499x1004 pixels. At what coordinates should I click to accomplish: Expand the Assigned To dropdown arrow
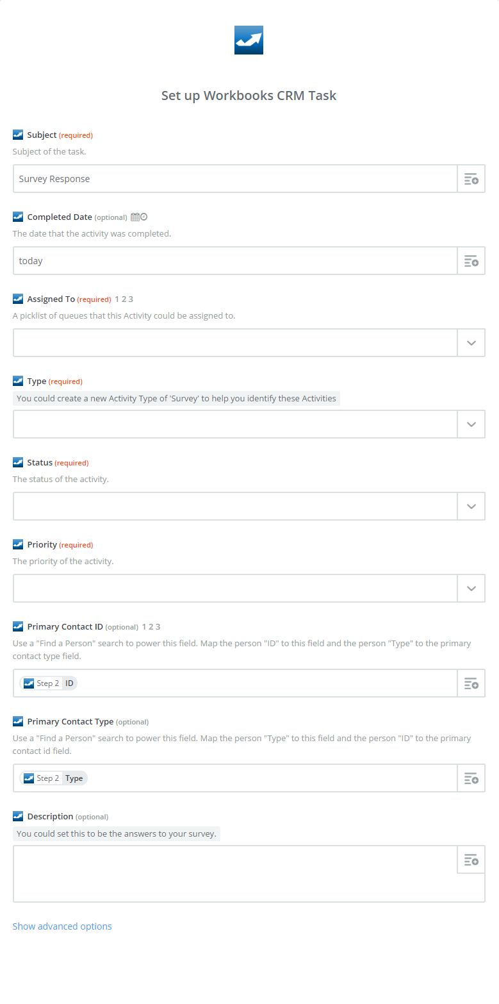pos(471,343)
